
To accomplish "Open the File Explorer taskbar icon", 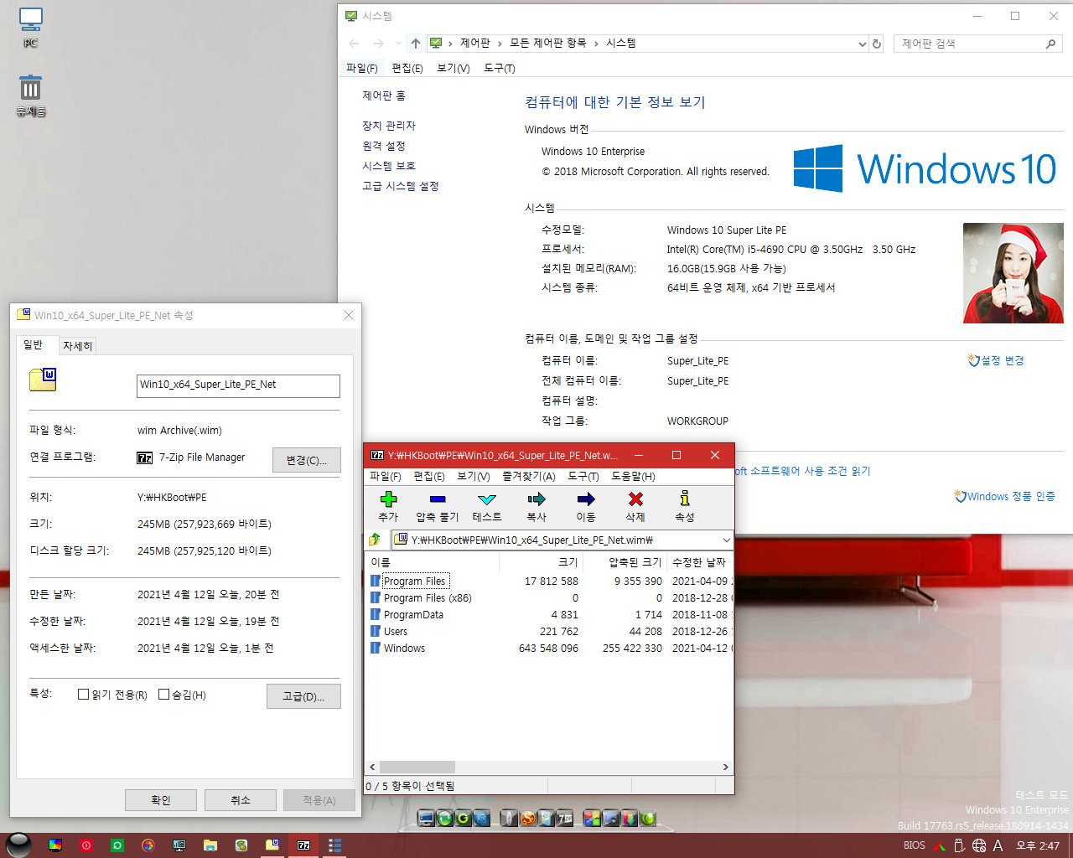I will click(210, 845).
